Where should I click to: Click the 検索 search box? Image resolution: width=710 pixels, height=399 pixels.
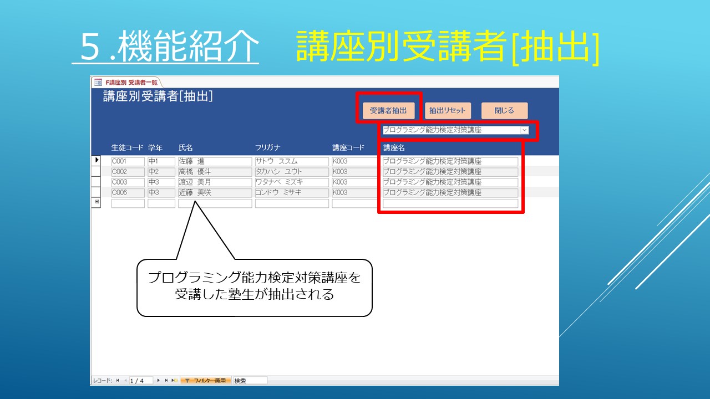[x=250, y=381]
